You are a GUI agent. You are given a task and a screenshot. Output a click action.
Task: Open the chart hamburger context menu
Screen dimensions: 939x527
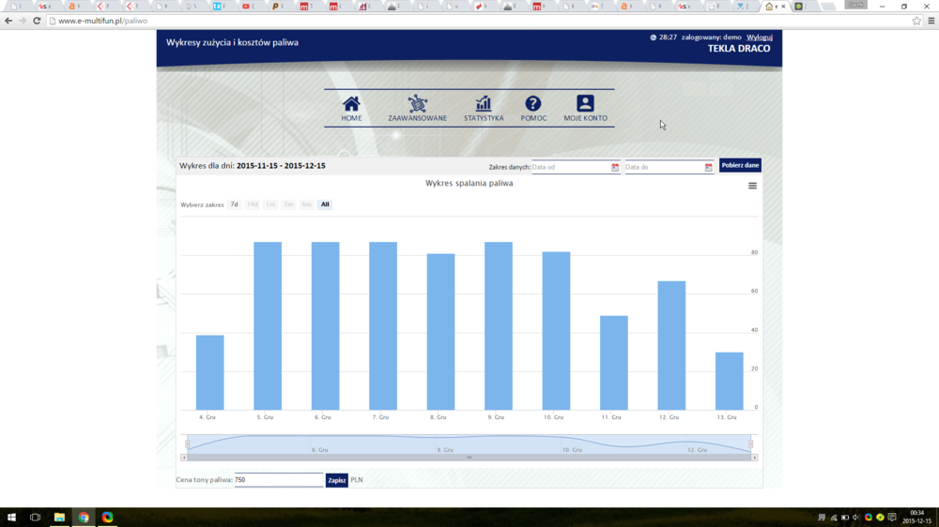point(752,186)
